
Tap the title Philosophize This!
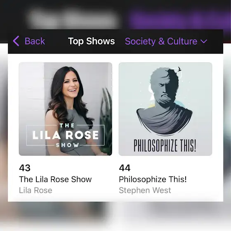coord(153,179)
